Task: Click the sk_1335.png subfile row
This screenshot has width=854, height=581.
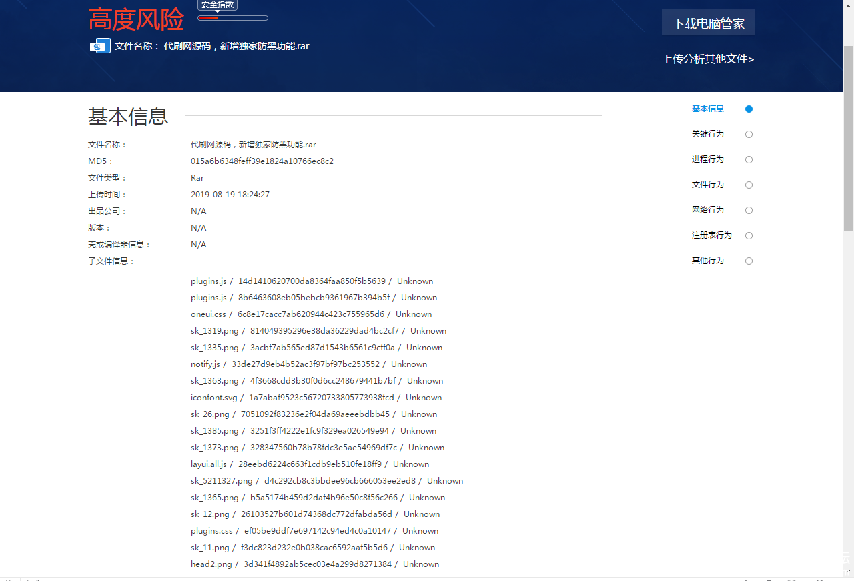Action: 317,348
